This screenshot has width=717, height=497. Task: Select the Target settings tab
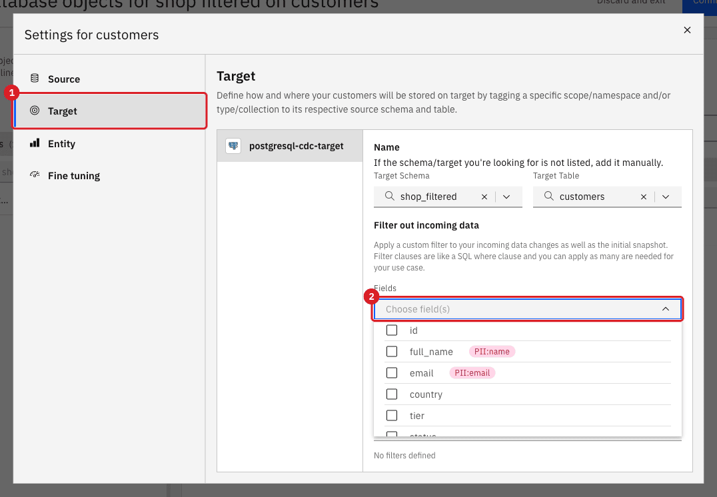coord(110,111)
